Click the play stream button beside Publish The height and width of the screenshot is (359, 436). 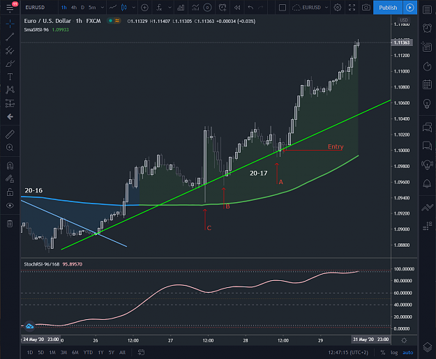[x=410, y=8]
